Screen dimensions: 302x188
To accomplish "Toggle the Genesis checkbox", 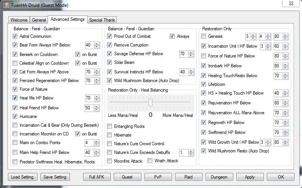I will [x=204, y=36].
